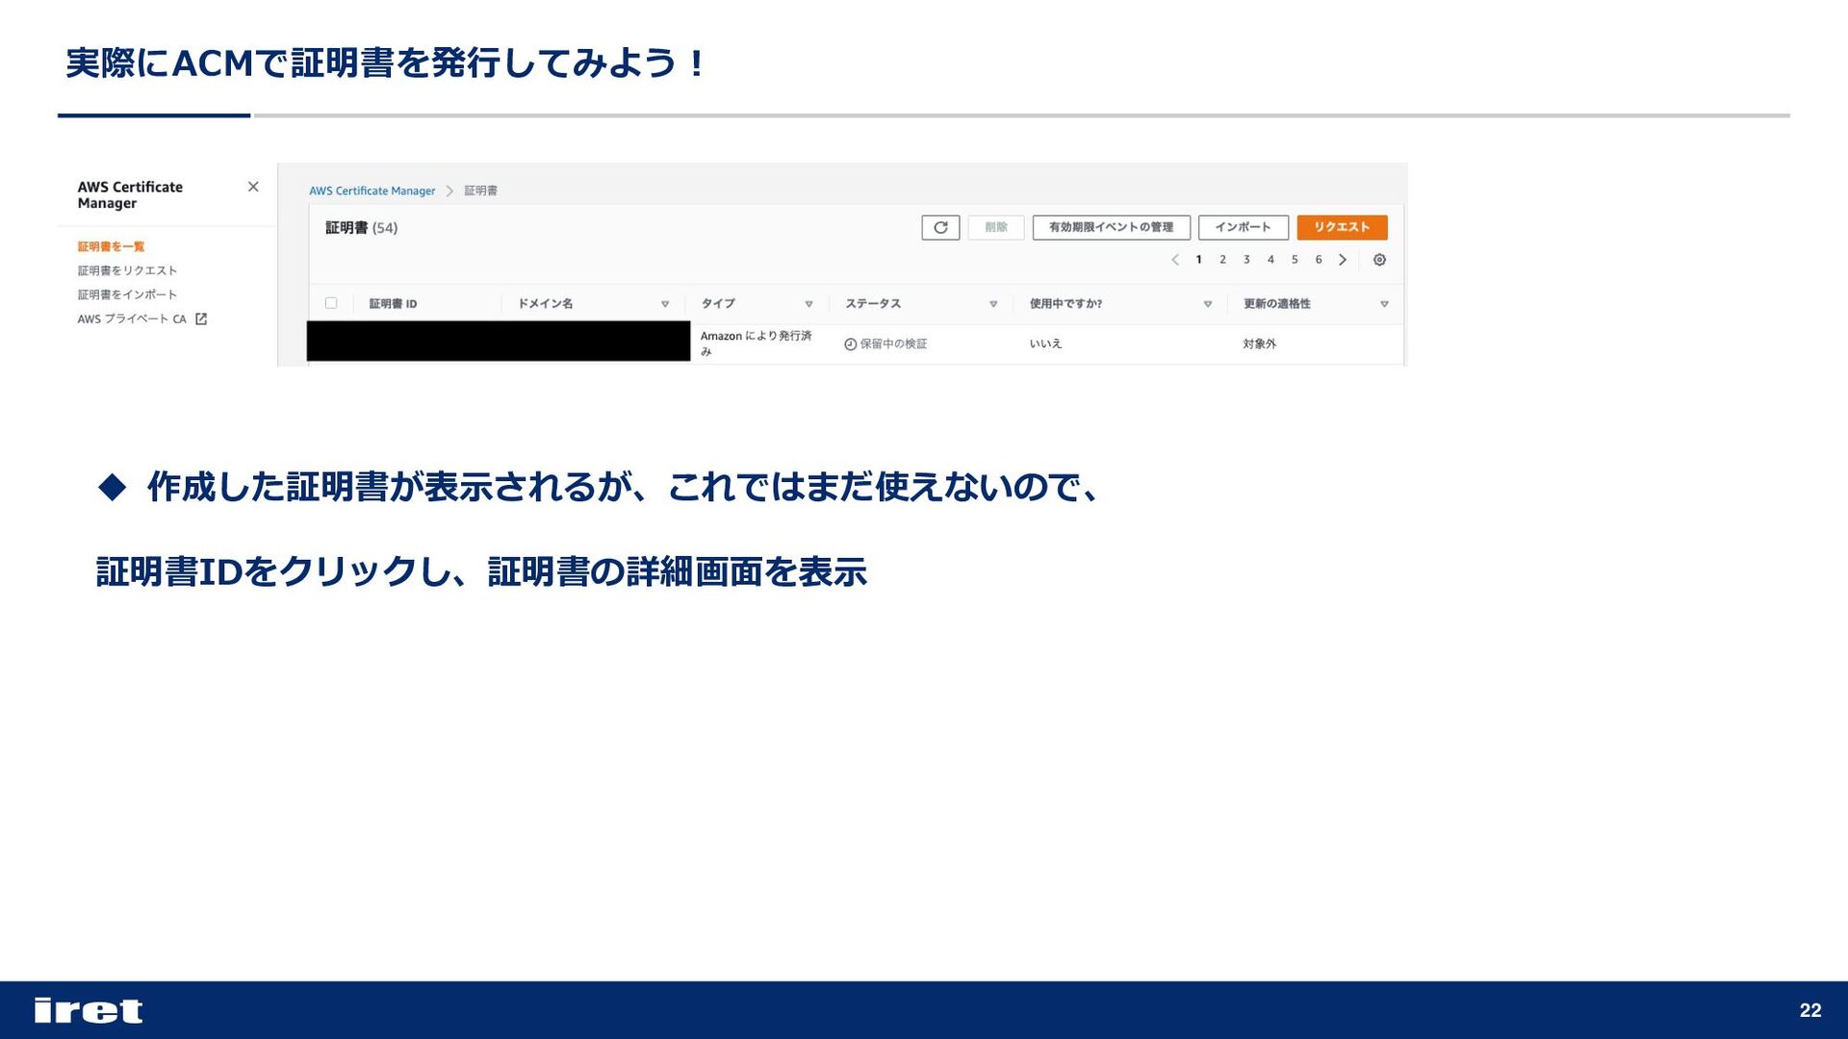This screenshot has height=1039, width=1848.
Task: Click the 保留中の検証 status cell
Action: tap(885, 344)
